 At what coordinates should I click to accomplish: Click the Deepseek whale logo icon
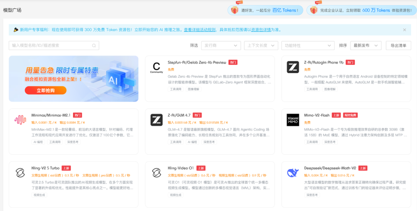coord(293,172)
